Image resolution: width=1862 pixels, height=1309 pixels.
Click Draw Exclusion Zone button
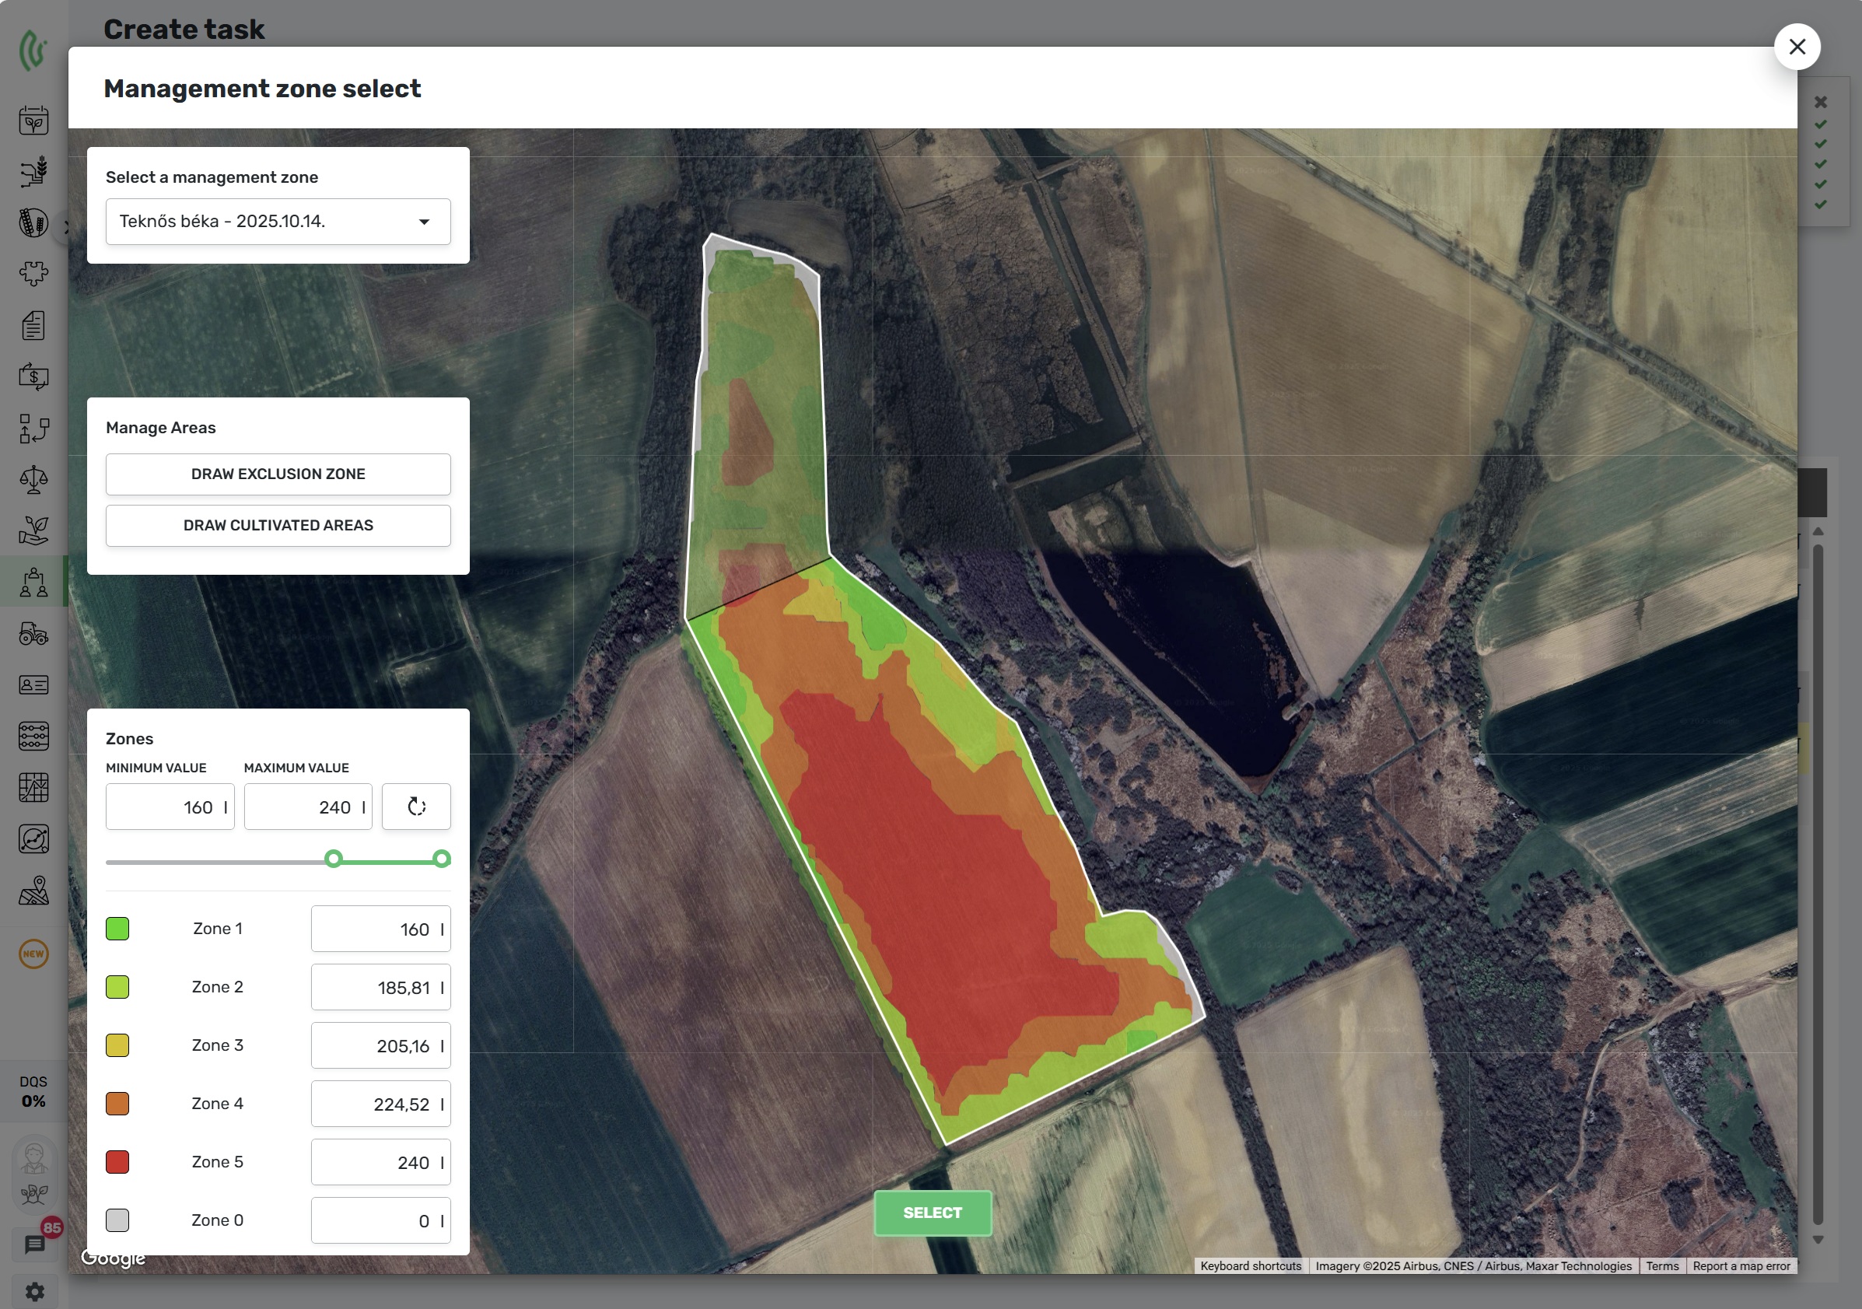pos(278,474)
